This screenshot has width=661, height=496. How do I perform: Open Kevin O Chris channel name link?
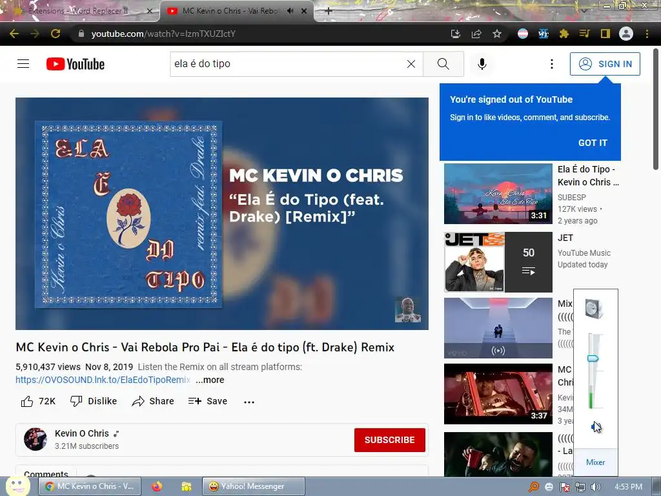tap(82, 433)
